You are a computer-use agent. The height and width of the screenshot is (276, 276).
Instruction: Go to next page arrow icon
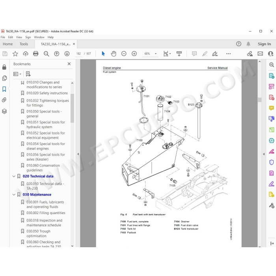tap(67, 54)
